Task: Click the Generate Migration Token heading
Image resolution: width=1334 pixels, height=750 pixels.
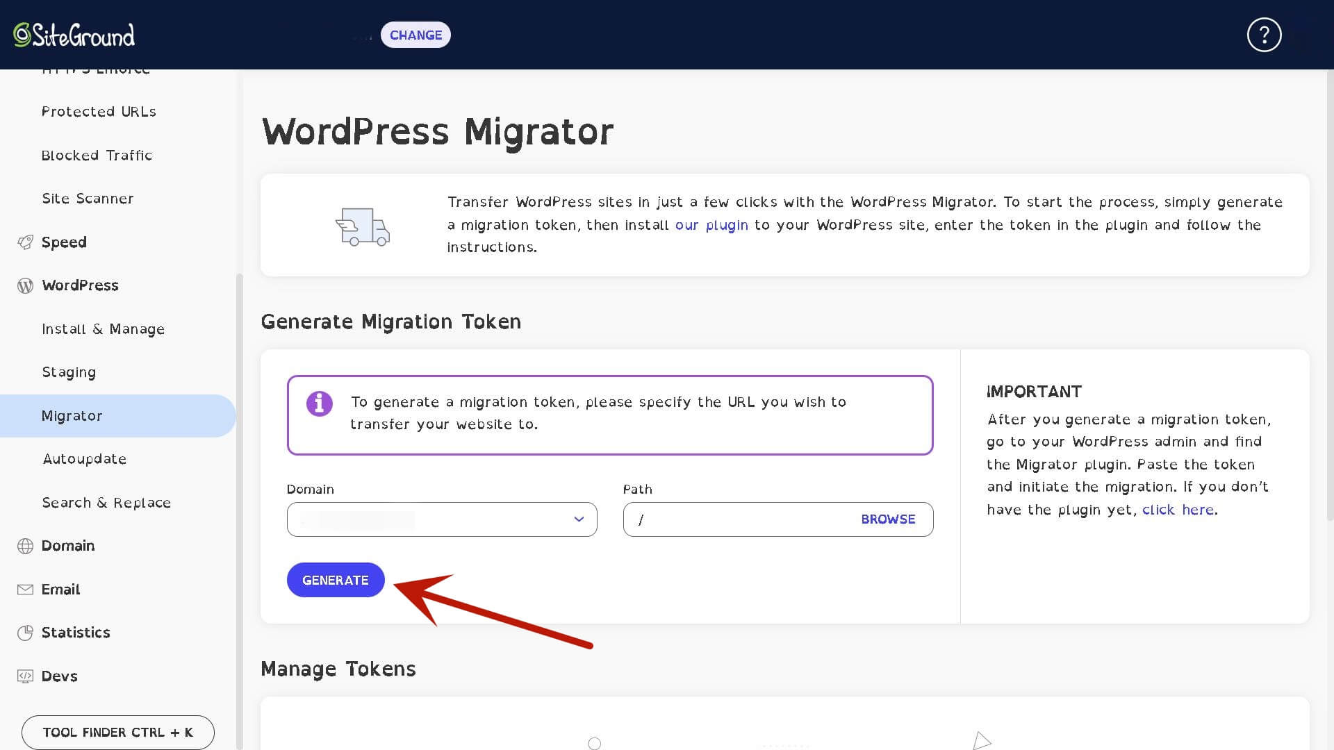Action: [x=390, y=322]
